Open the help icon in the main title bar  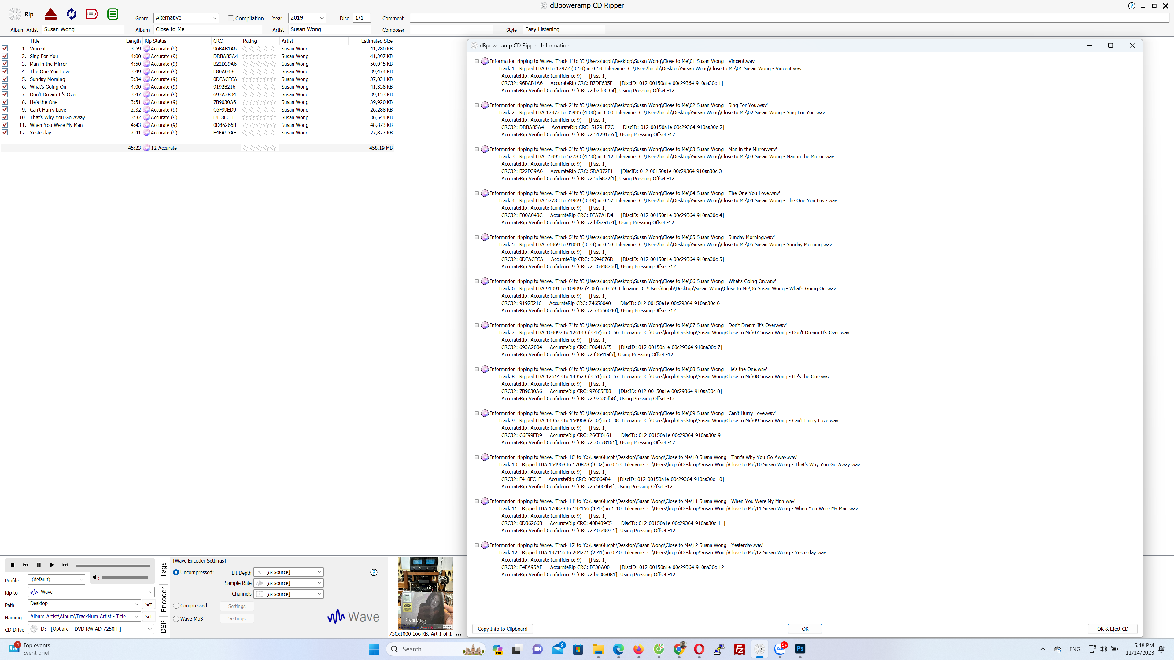(x=1132, y=6)
